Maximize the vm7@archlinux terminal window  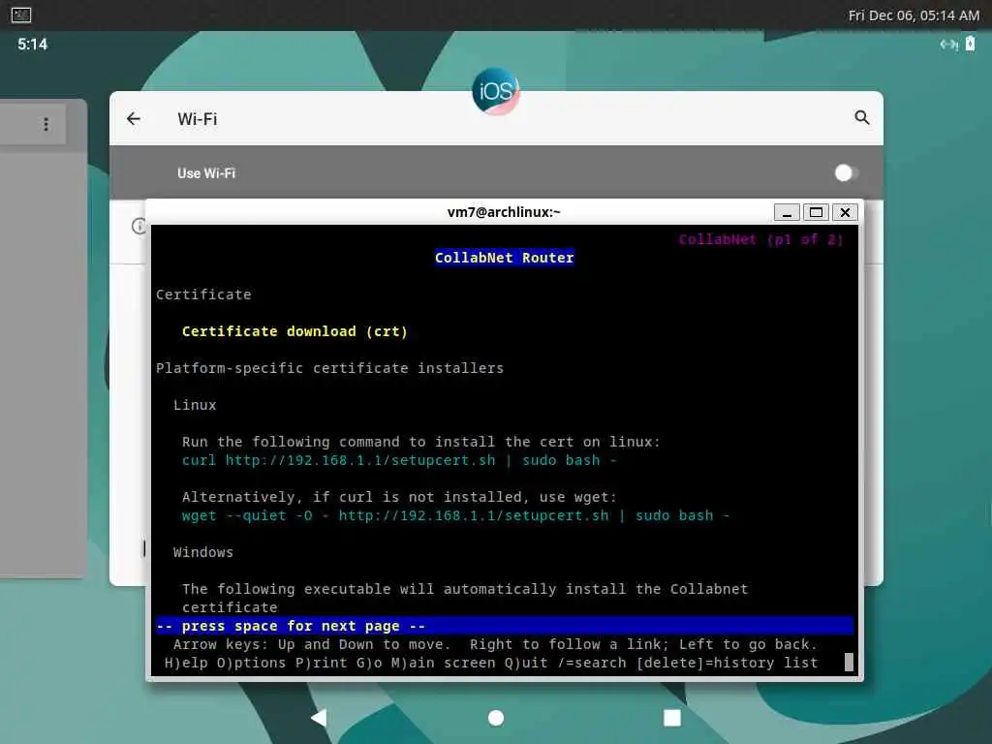(816, 212)
